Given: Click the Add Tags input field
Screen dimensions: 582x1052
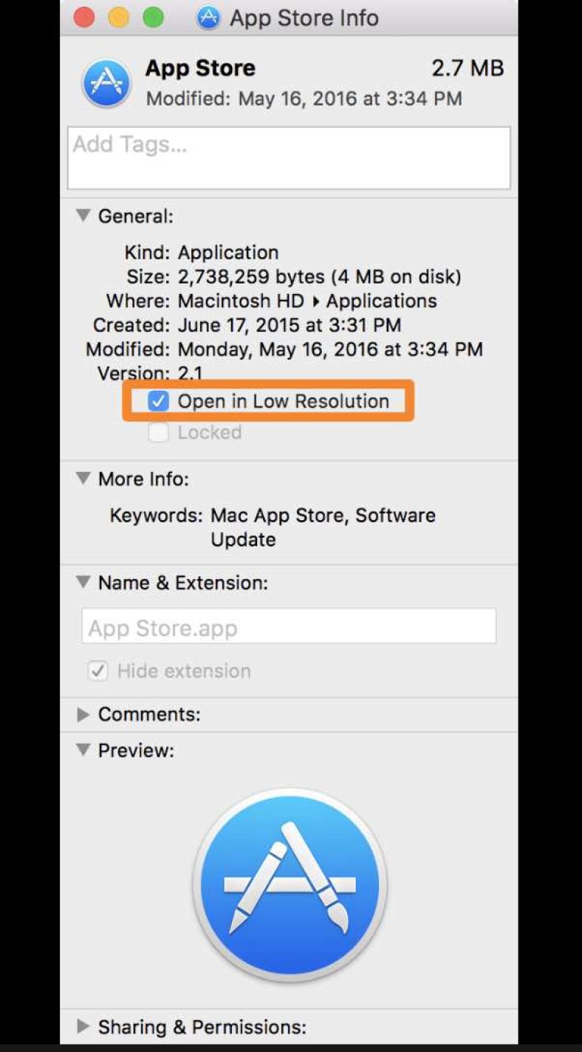Looking at the screenshot, I should tap(290, 157).
